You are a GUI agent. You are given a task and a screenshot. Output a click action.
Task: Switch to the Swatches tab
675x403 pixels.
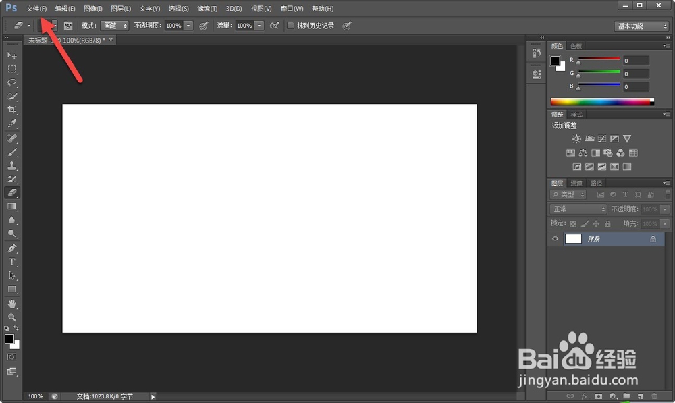tap(576, 46)
